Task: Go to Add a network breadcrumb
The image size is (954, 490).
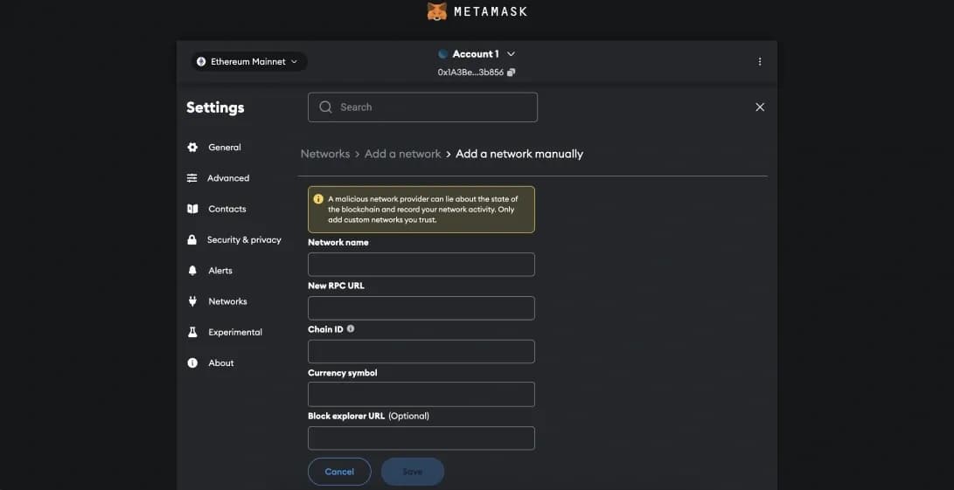Action: click(x=402, y=154)
